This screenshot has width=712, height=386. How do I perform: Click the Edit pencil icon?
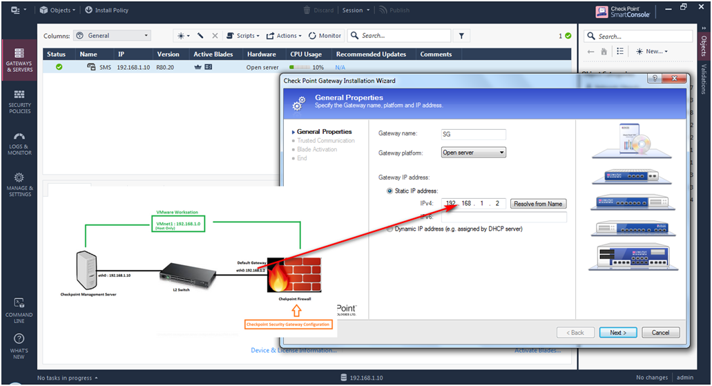coord(200,35)
